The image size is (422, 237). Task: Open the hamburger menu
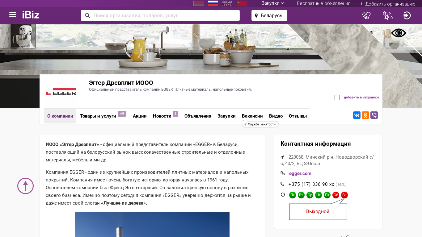[x=13, y=15]
